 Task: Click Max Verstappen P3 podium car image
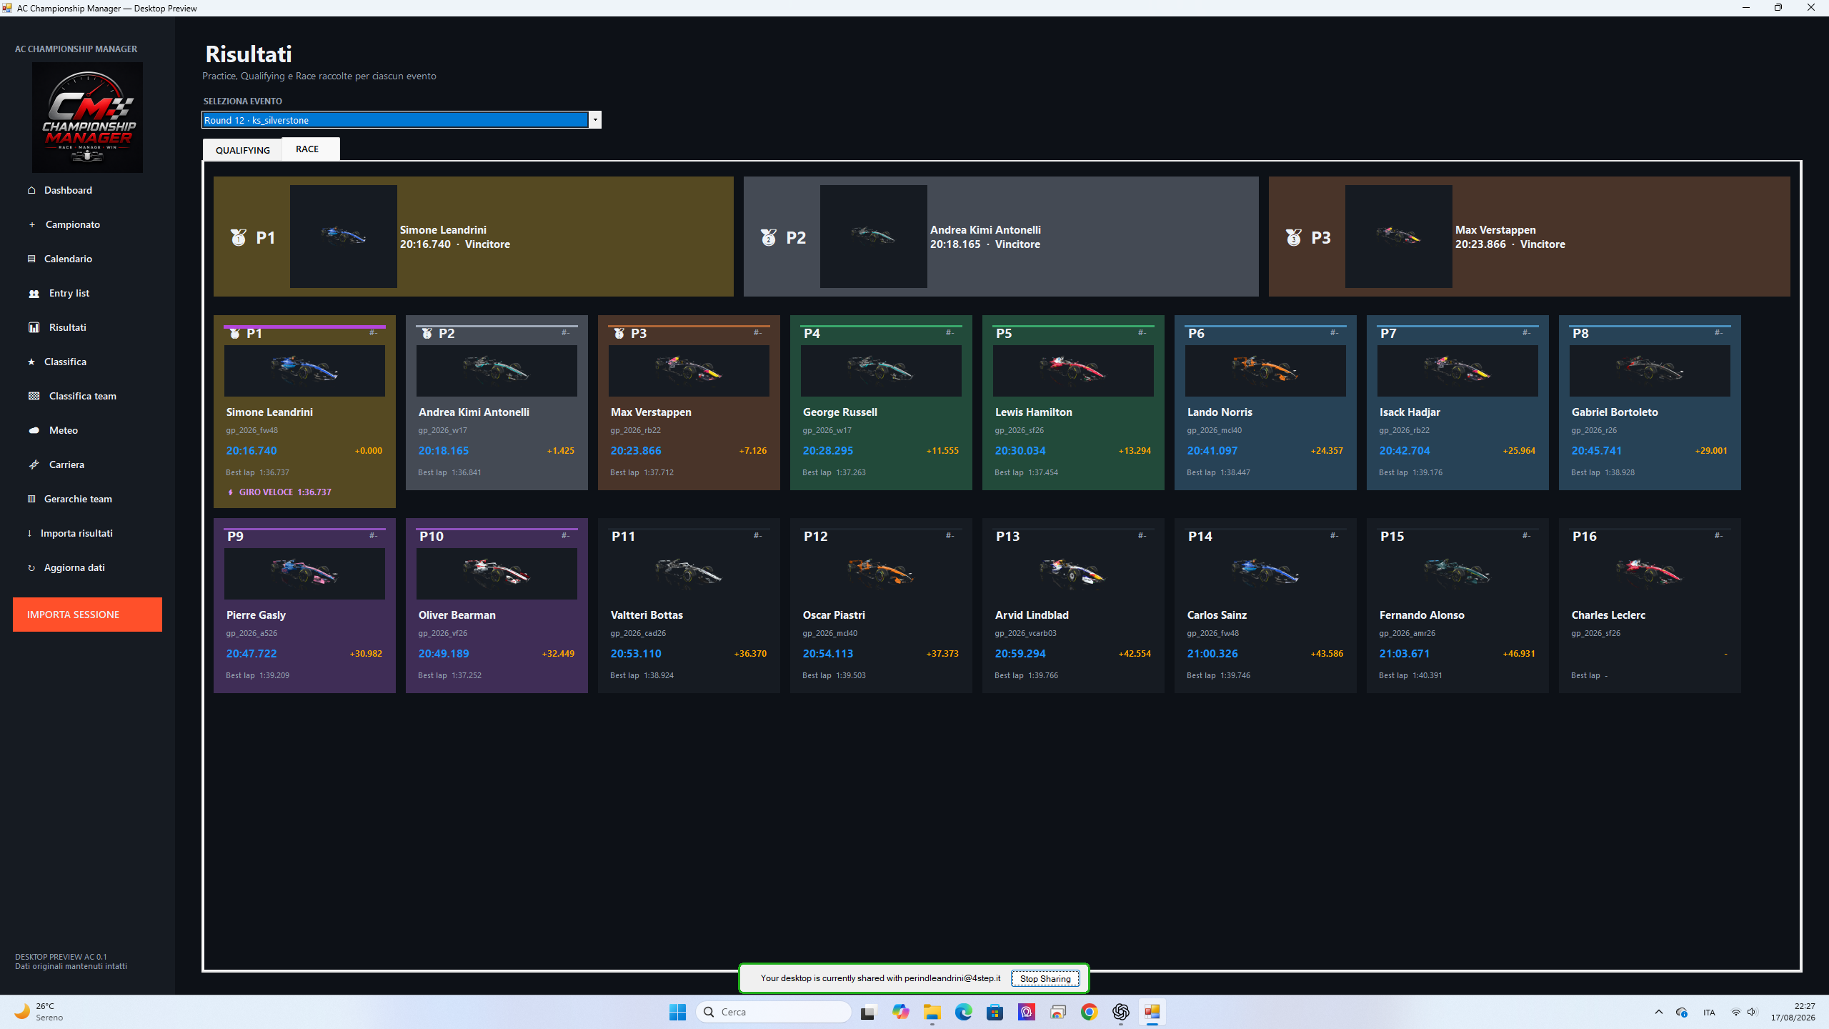coord(1398,237)
